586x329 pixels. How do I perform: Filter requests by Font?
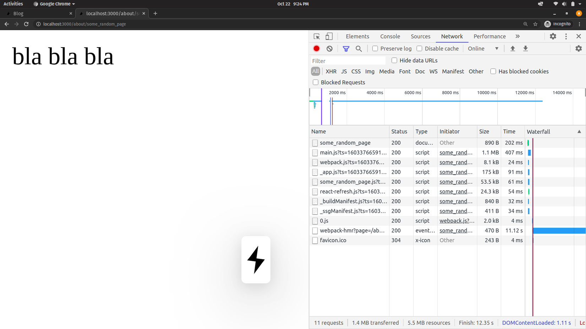coord(405,72)
